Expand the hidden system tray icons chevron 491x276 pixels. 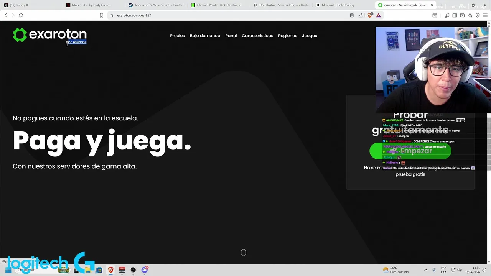click(425, 270)
